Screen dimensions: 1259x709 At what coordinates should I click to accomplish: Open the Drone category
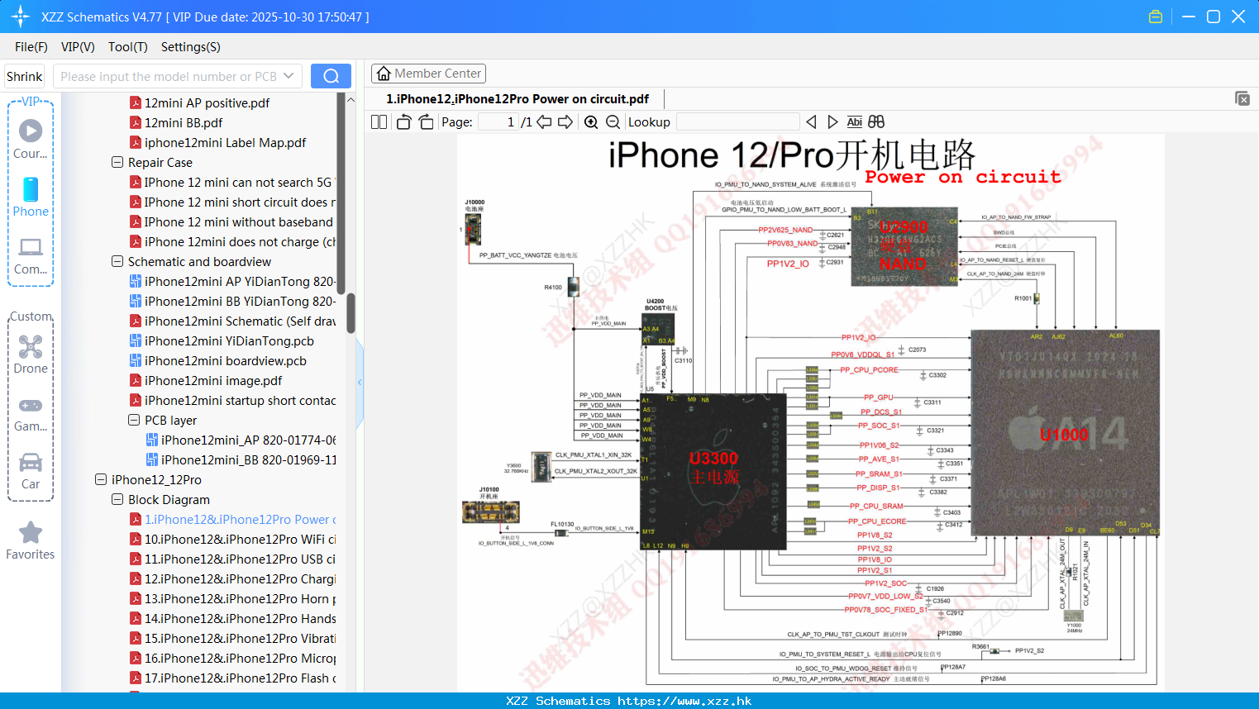(x=31, y=354)
